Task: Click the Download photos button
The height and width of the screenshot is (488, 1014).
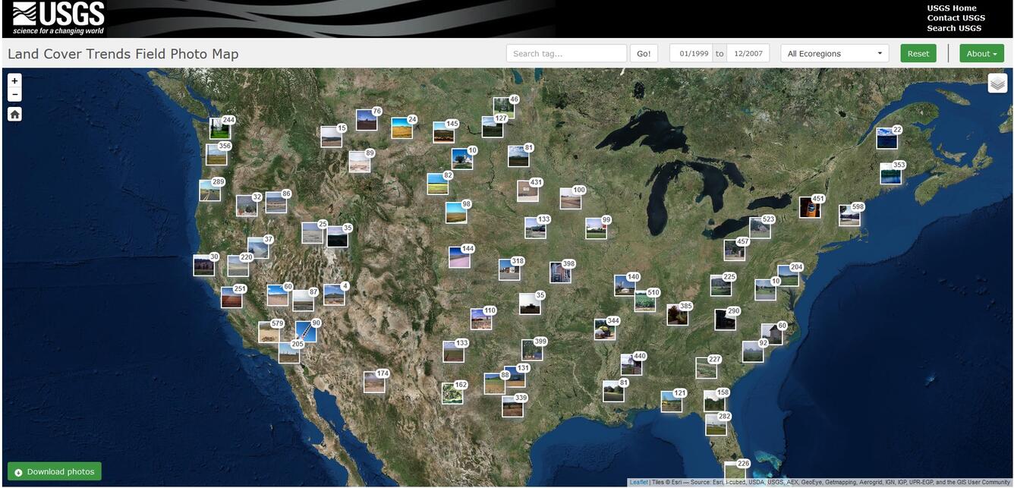Action: tap(54, 471)
